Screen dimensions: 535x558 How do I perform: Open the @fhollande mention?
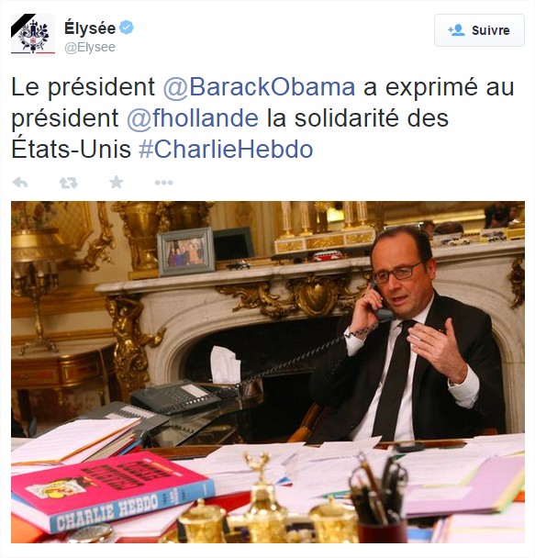tap(193, 118)
